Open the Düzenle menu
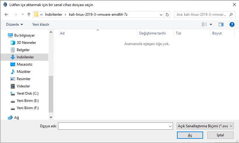This screenshot has width=239, height=143. click(15, 24)
